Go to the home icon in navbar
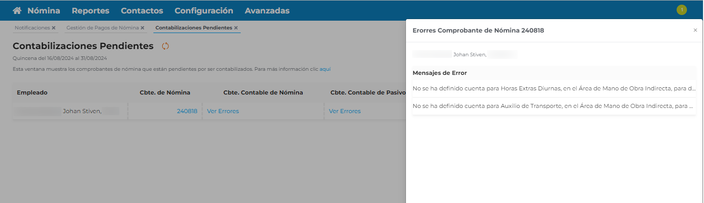The height and width of the screenshot is (203, 704). point(17,10)
